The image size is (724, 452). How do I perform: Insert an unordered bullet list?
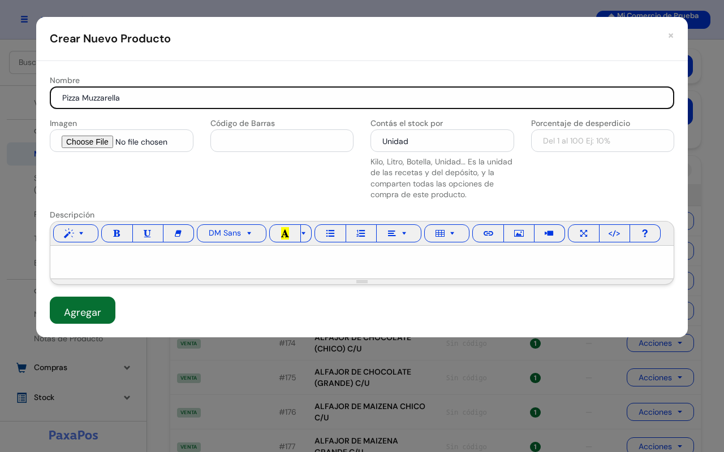(x=330, y=233)
